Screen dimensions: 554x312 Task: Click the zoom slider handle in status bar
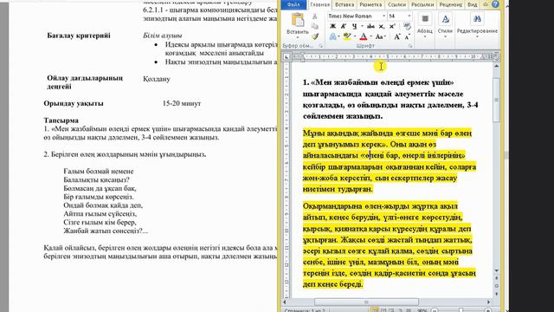click(461, 310)
